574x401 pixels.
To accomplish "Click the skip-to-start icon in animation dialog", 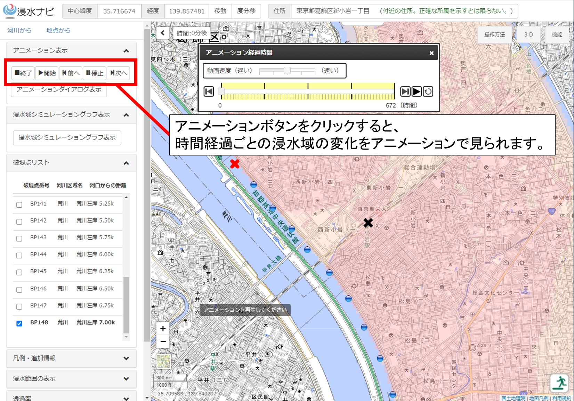I will tap(209, 91).
